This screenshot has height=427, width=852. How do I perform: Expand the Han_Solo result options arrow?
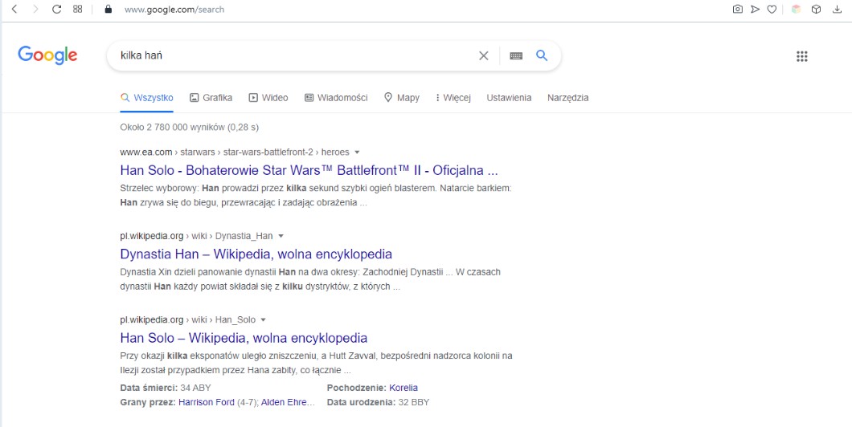click(x=264, y=320)
